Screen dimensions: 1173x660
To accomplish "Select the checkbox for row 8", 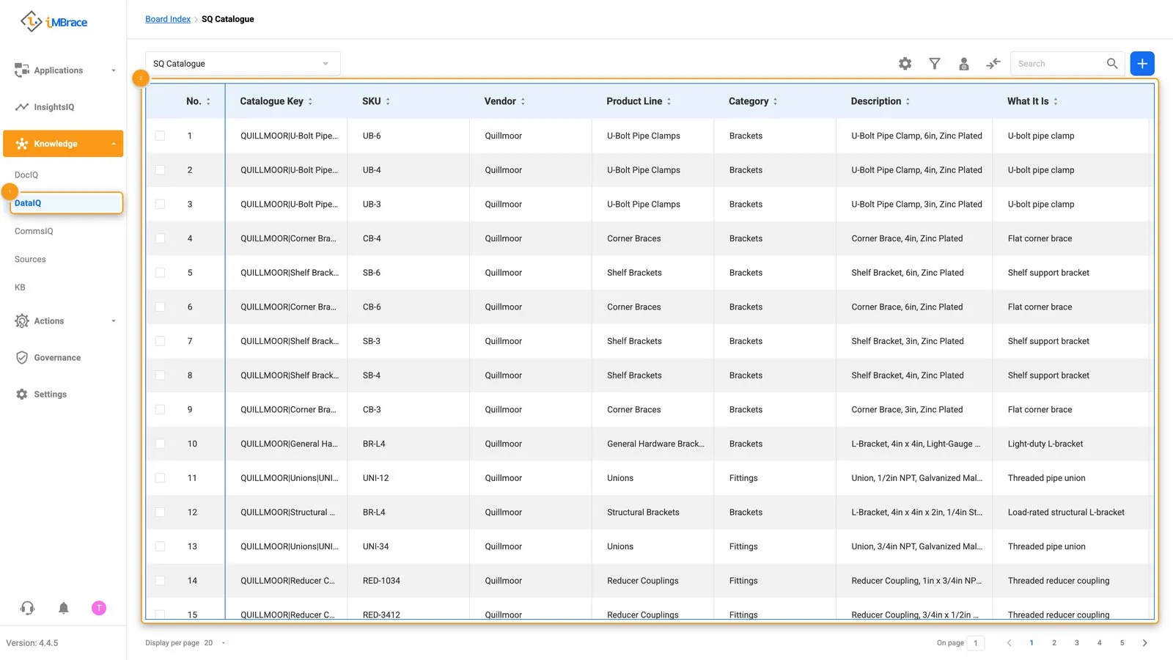I will click(160, 375).
